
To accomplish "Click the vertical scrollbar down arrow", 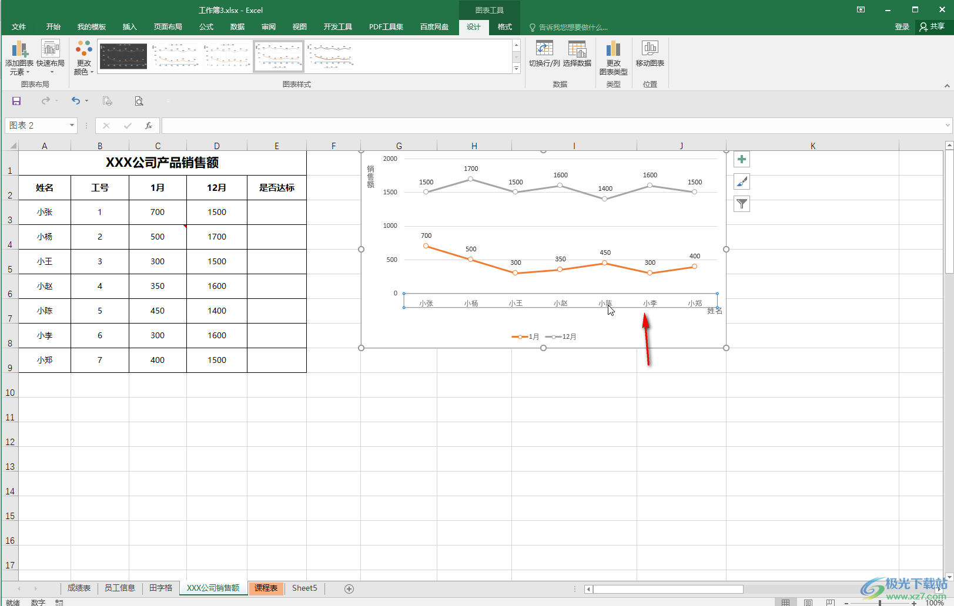I will pyautogui.click(x=949, y=577).
